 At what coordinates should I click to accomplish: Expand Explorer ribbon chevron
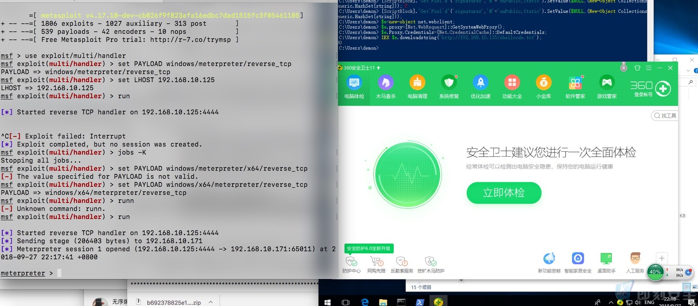click(x=688, y=71)
